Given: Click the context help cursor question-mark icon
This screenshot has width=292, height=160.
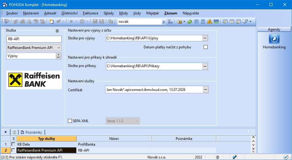Looking at the screenshot, I should point(245,22).
